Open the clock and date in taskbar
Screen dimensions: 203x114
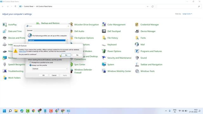(193, 111)
